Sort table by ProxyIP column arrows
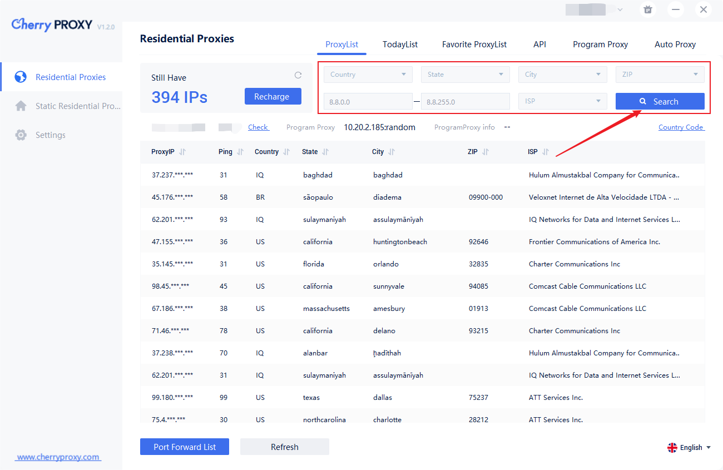 pyautogui.click(x=182, y=152)
